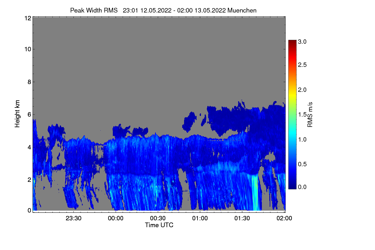Click the height axis label 6

point(29,114)
